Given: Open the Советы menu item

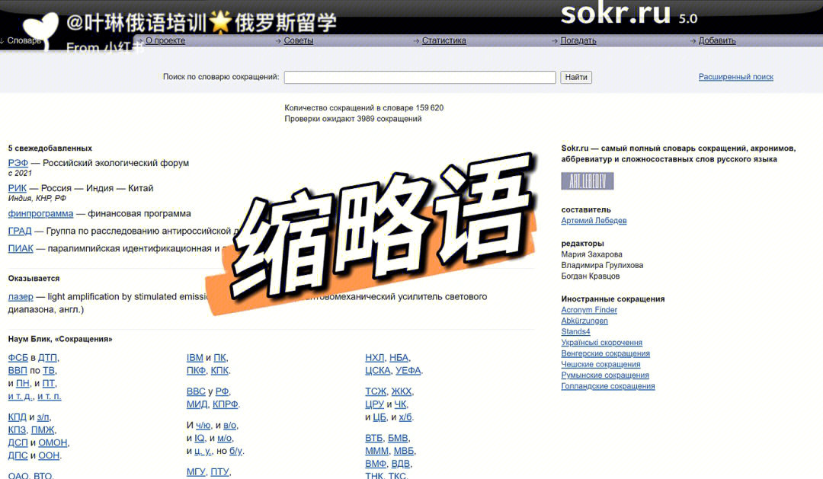Looking at the screenshot, I should (298, 40).
